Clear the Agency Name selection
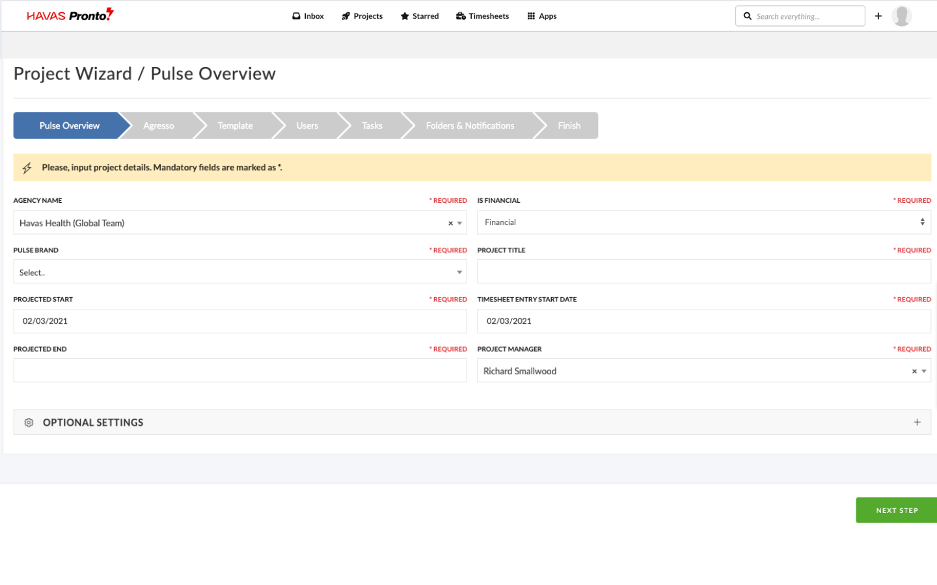This screenshot has width=937, height=585. click(450, 224)
